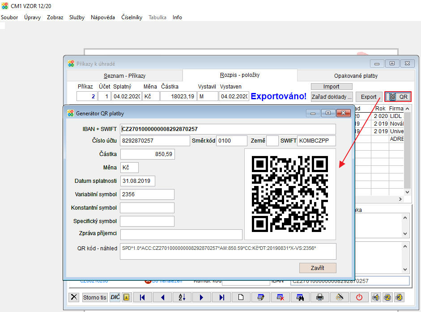Click the Příkaz number field

tap(86, 96)
